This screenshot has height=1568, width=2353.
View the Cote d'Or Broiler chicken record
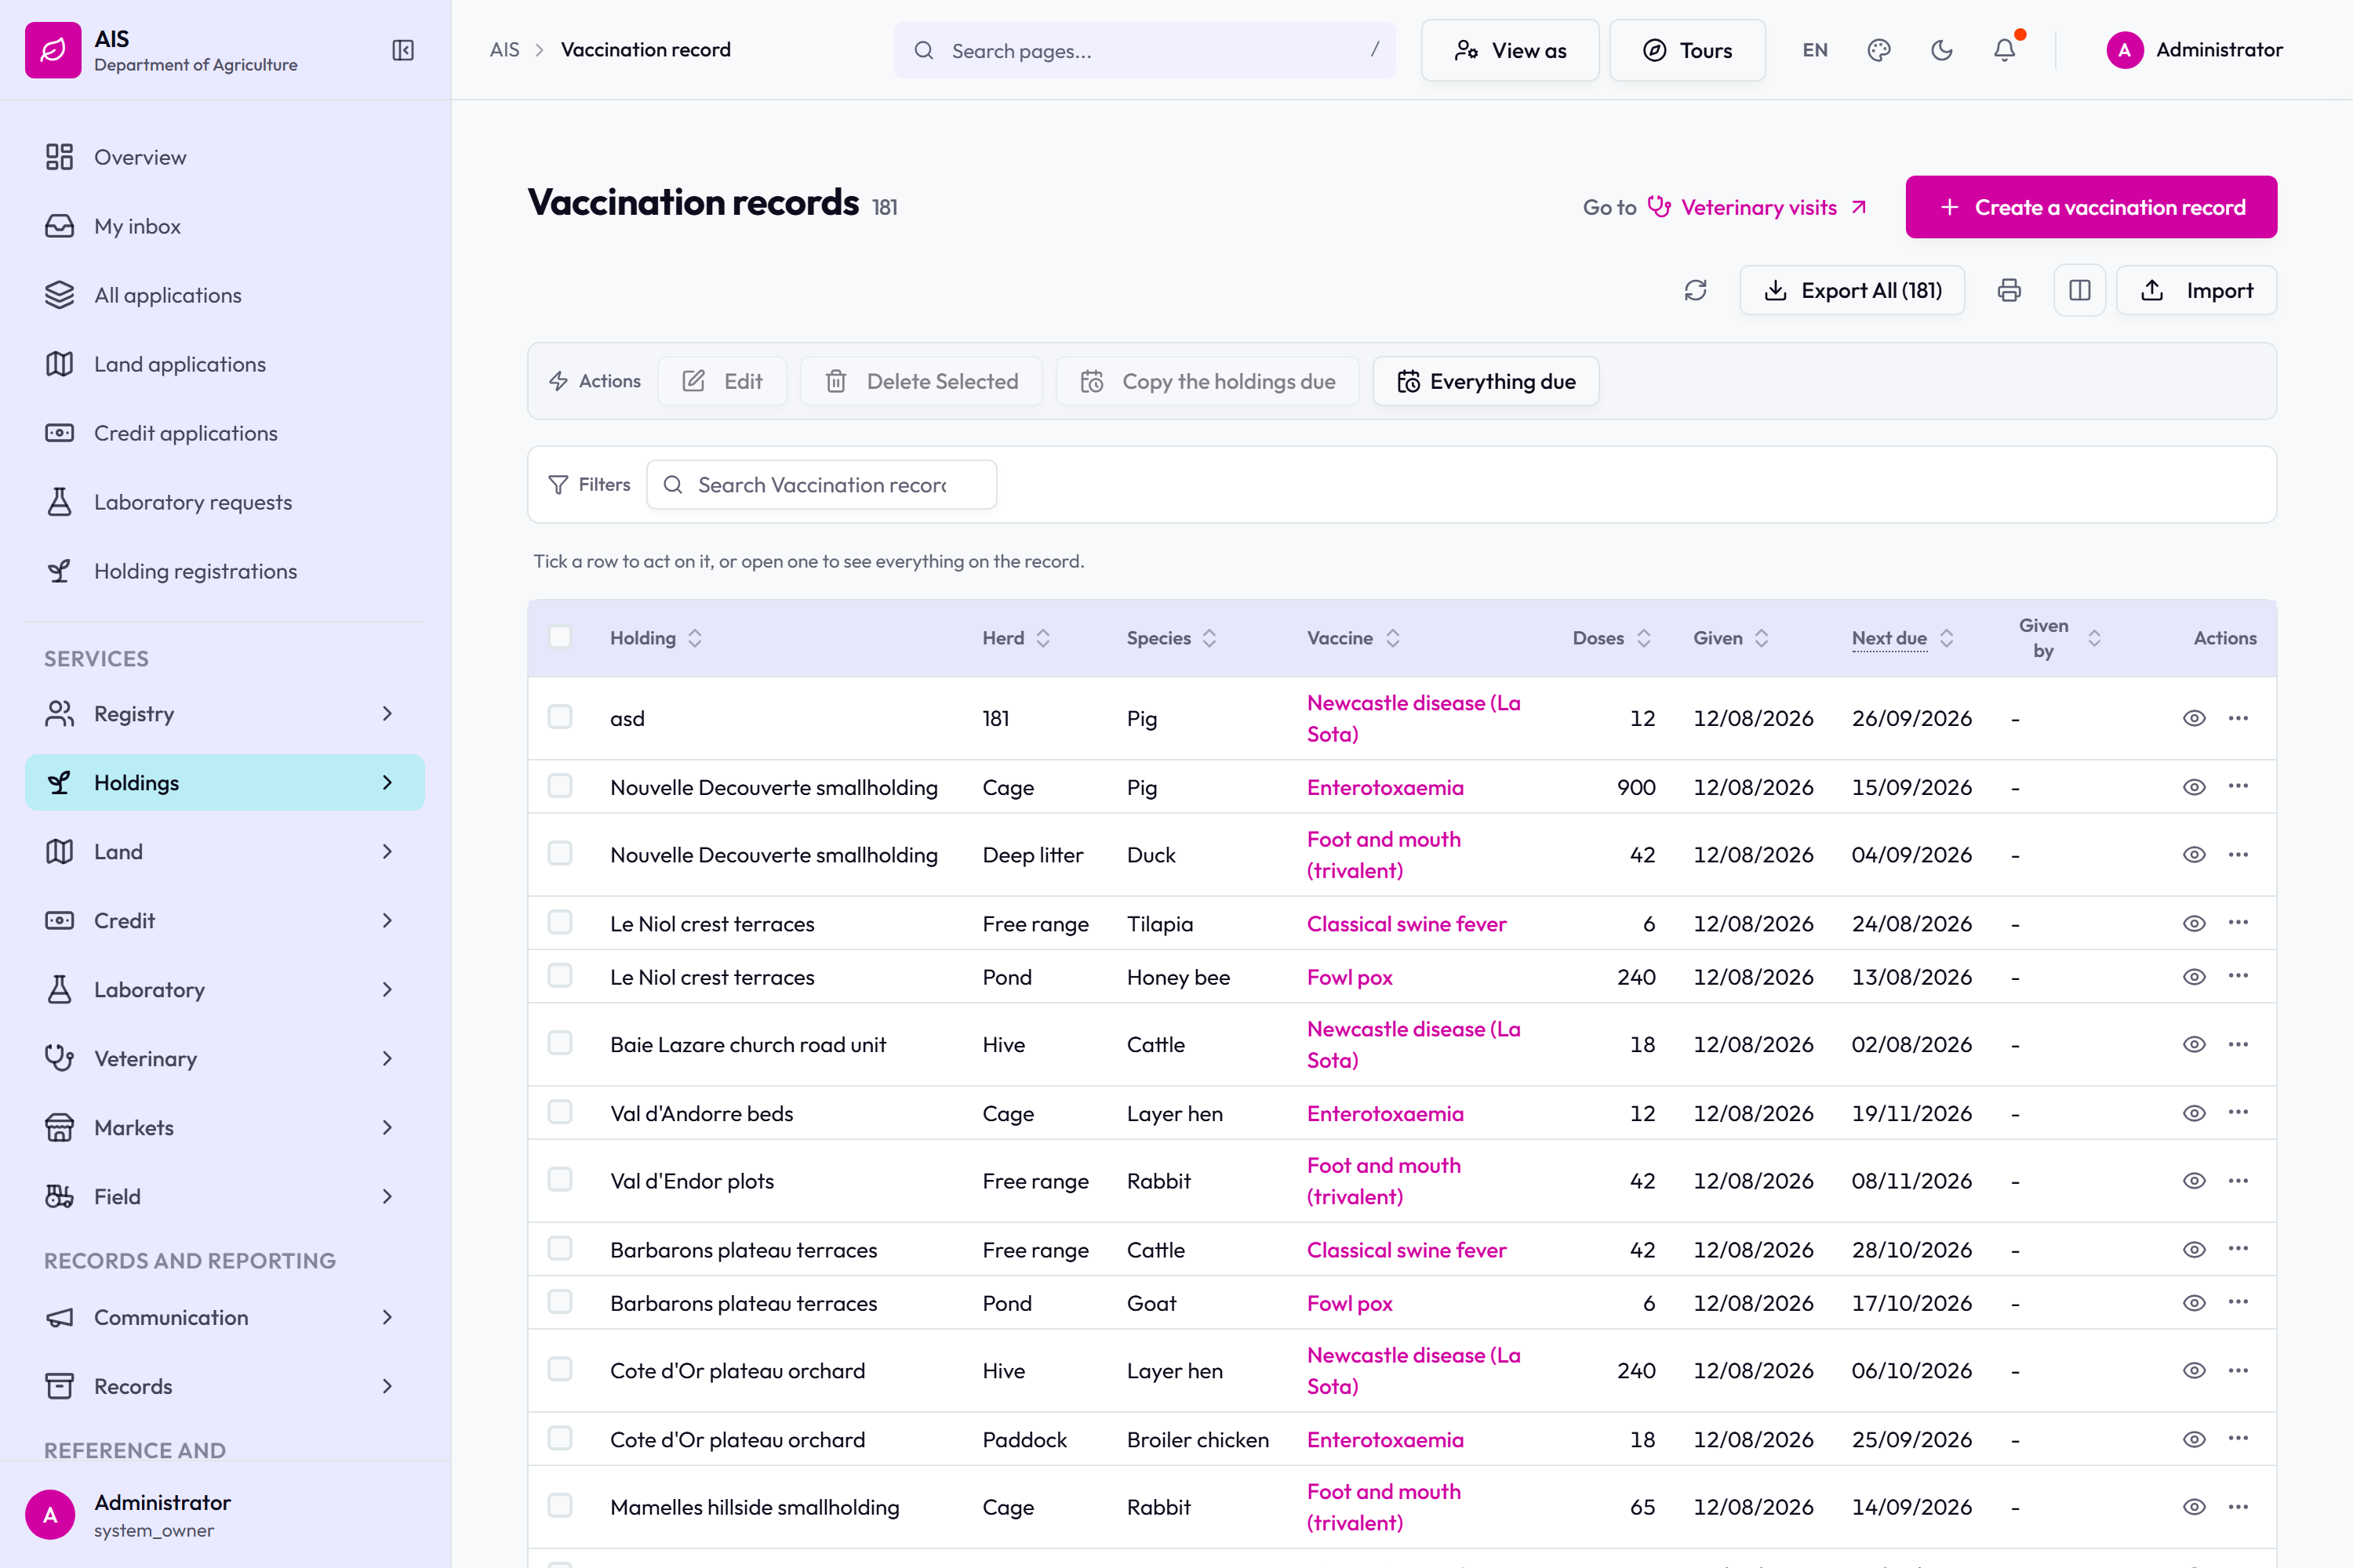point(2194,1439)
